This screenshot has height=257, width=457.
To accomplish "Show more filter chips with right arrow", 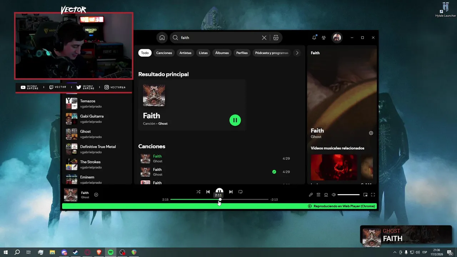I will 297,53.
